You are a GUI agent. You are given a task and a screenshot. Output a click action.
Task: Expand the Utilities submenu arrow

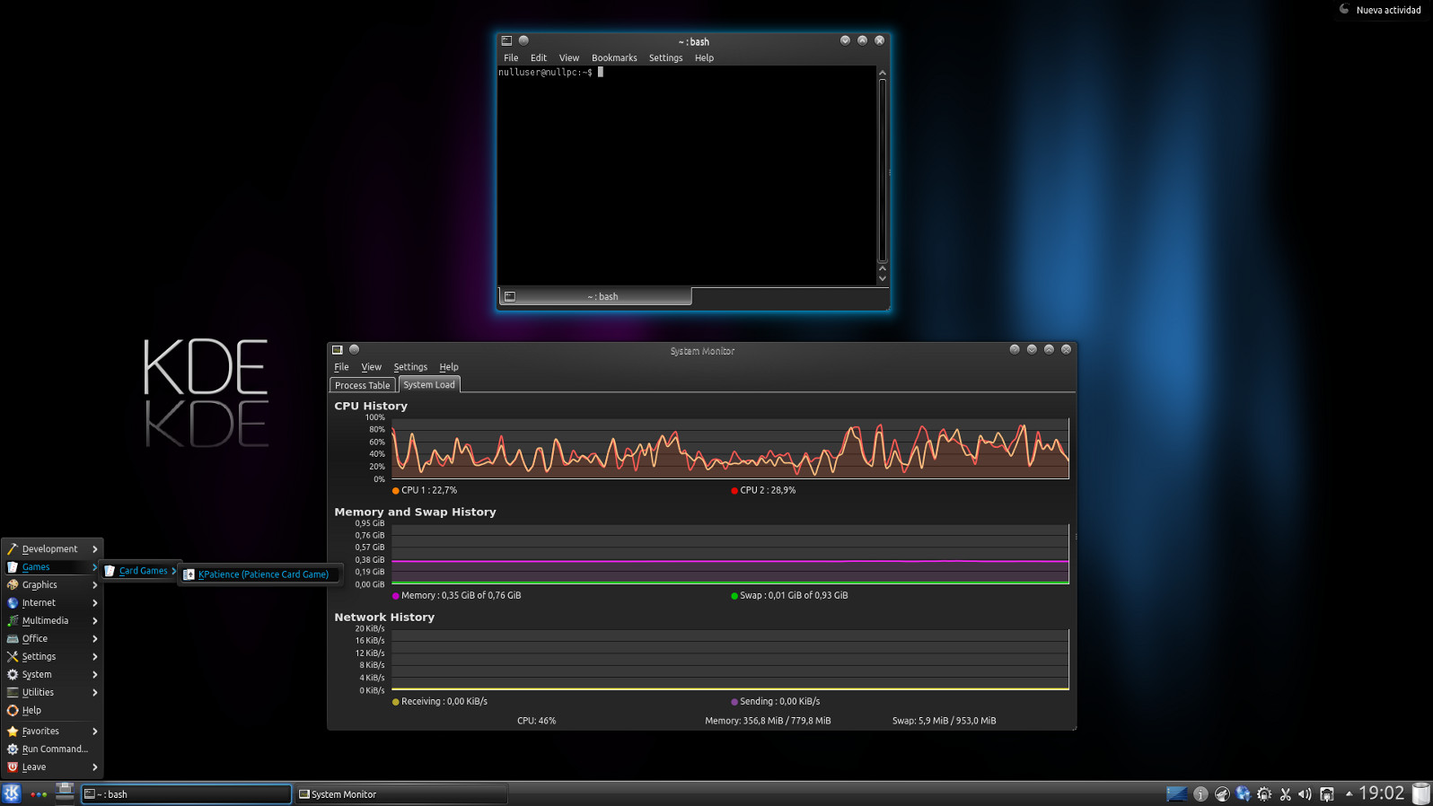tap(94, 692)
